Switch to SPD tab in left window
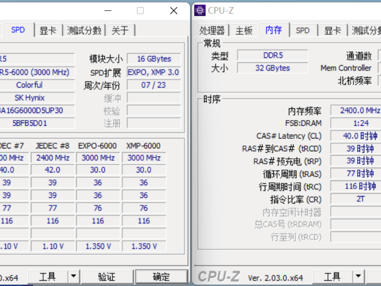This screenshot has height=286, width=381. point(18,30)
